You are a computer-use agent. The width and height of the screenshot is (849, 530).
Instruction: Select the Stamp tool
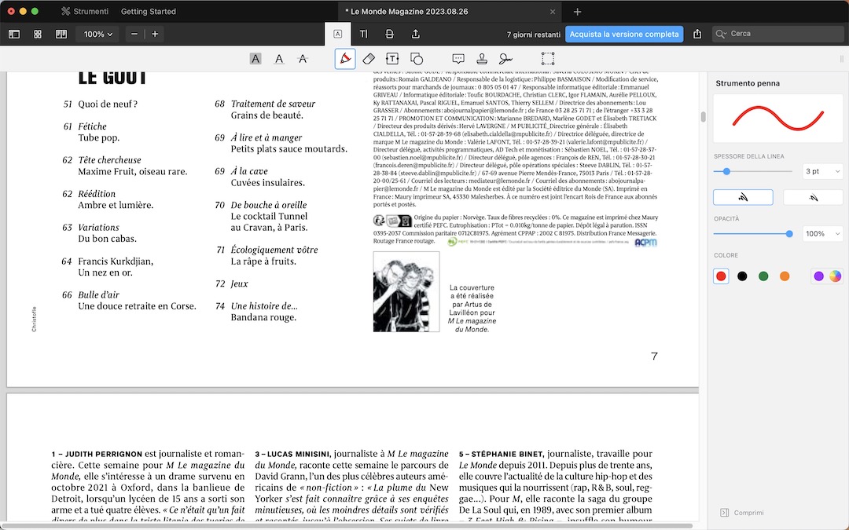pyautogui.click(x=483, y=59)
